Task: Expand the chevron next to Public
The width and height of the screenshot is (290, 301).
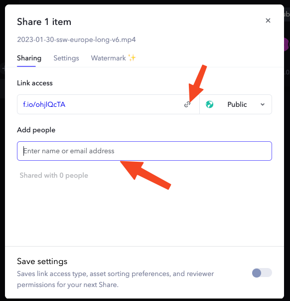Action: (x=263, y=105)
